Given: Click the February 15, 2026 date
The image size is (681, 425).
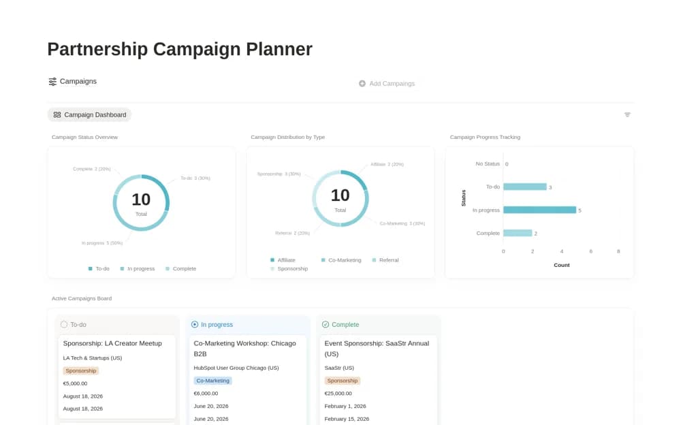Looking at the screenshot, I should click(347, 419).
